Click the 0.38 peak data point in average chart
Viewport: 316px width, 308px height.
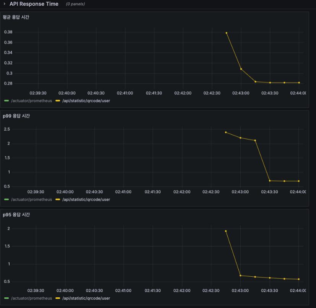[226, 33]
